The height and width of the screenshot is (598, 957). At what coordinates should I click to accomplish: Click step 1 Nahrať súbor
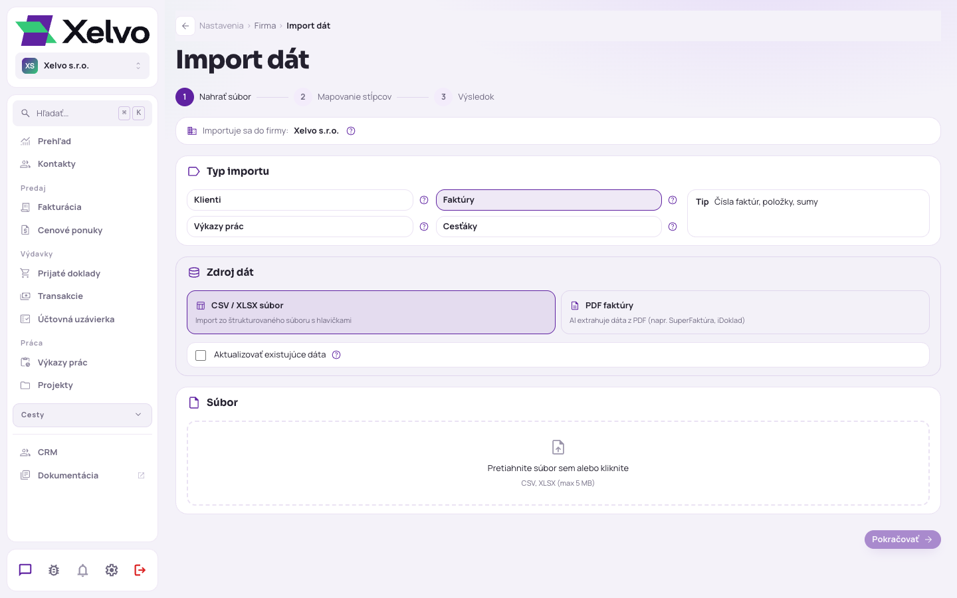click(213, 97)
